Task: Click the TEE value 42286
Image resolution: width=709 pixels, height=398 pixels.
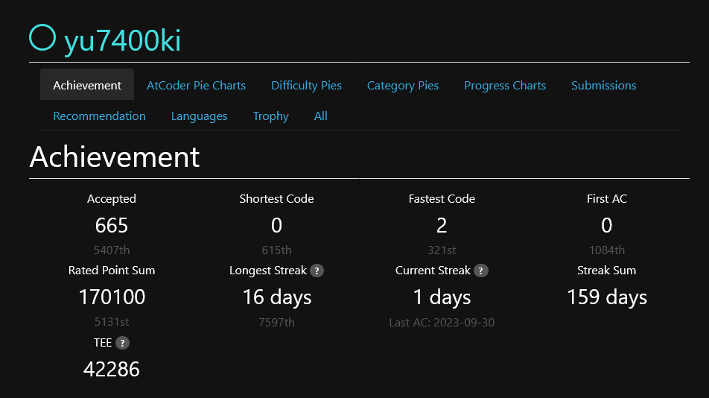Action: pos(112,369)
